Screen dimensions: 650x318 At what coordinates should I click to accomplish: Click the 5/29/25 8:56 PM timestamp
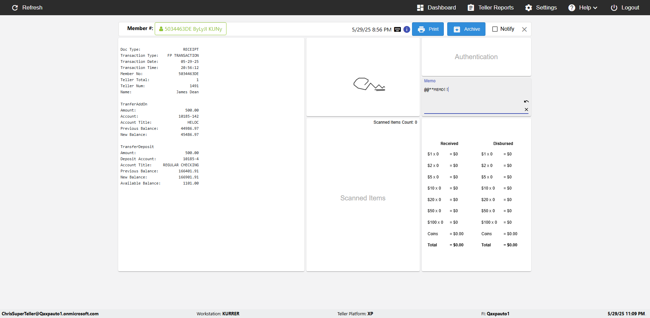(x=371, y=29)
